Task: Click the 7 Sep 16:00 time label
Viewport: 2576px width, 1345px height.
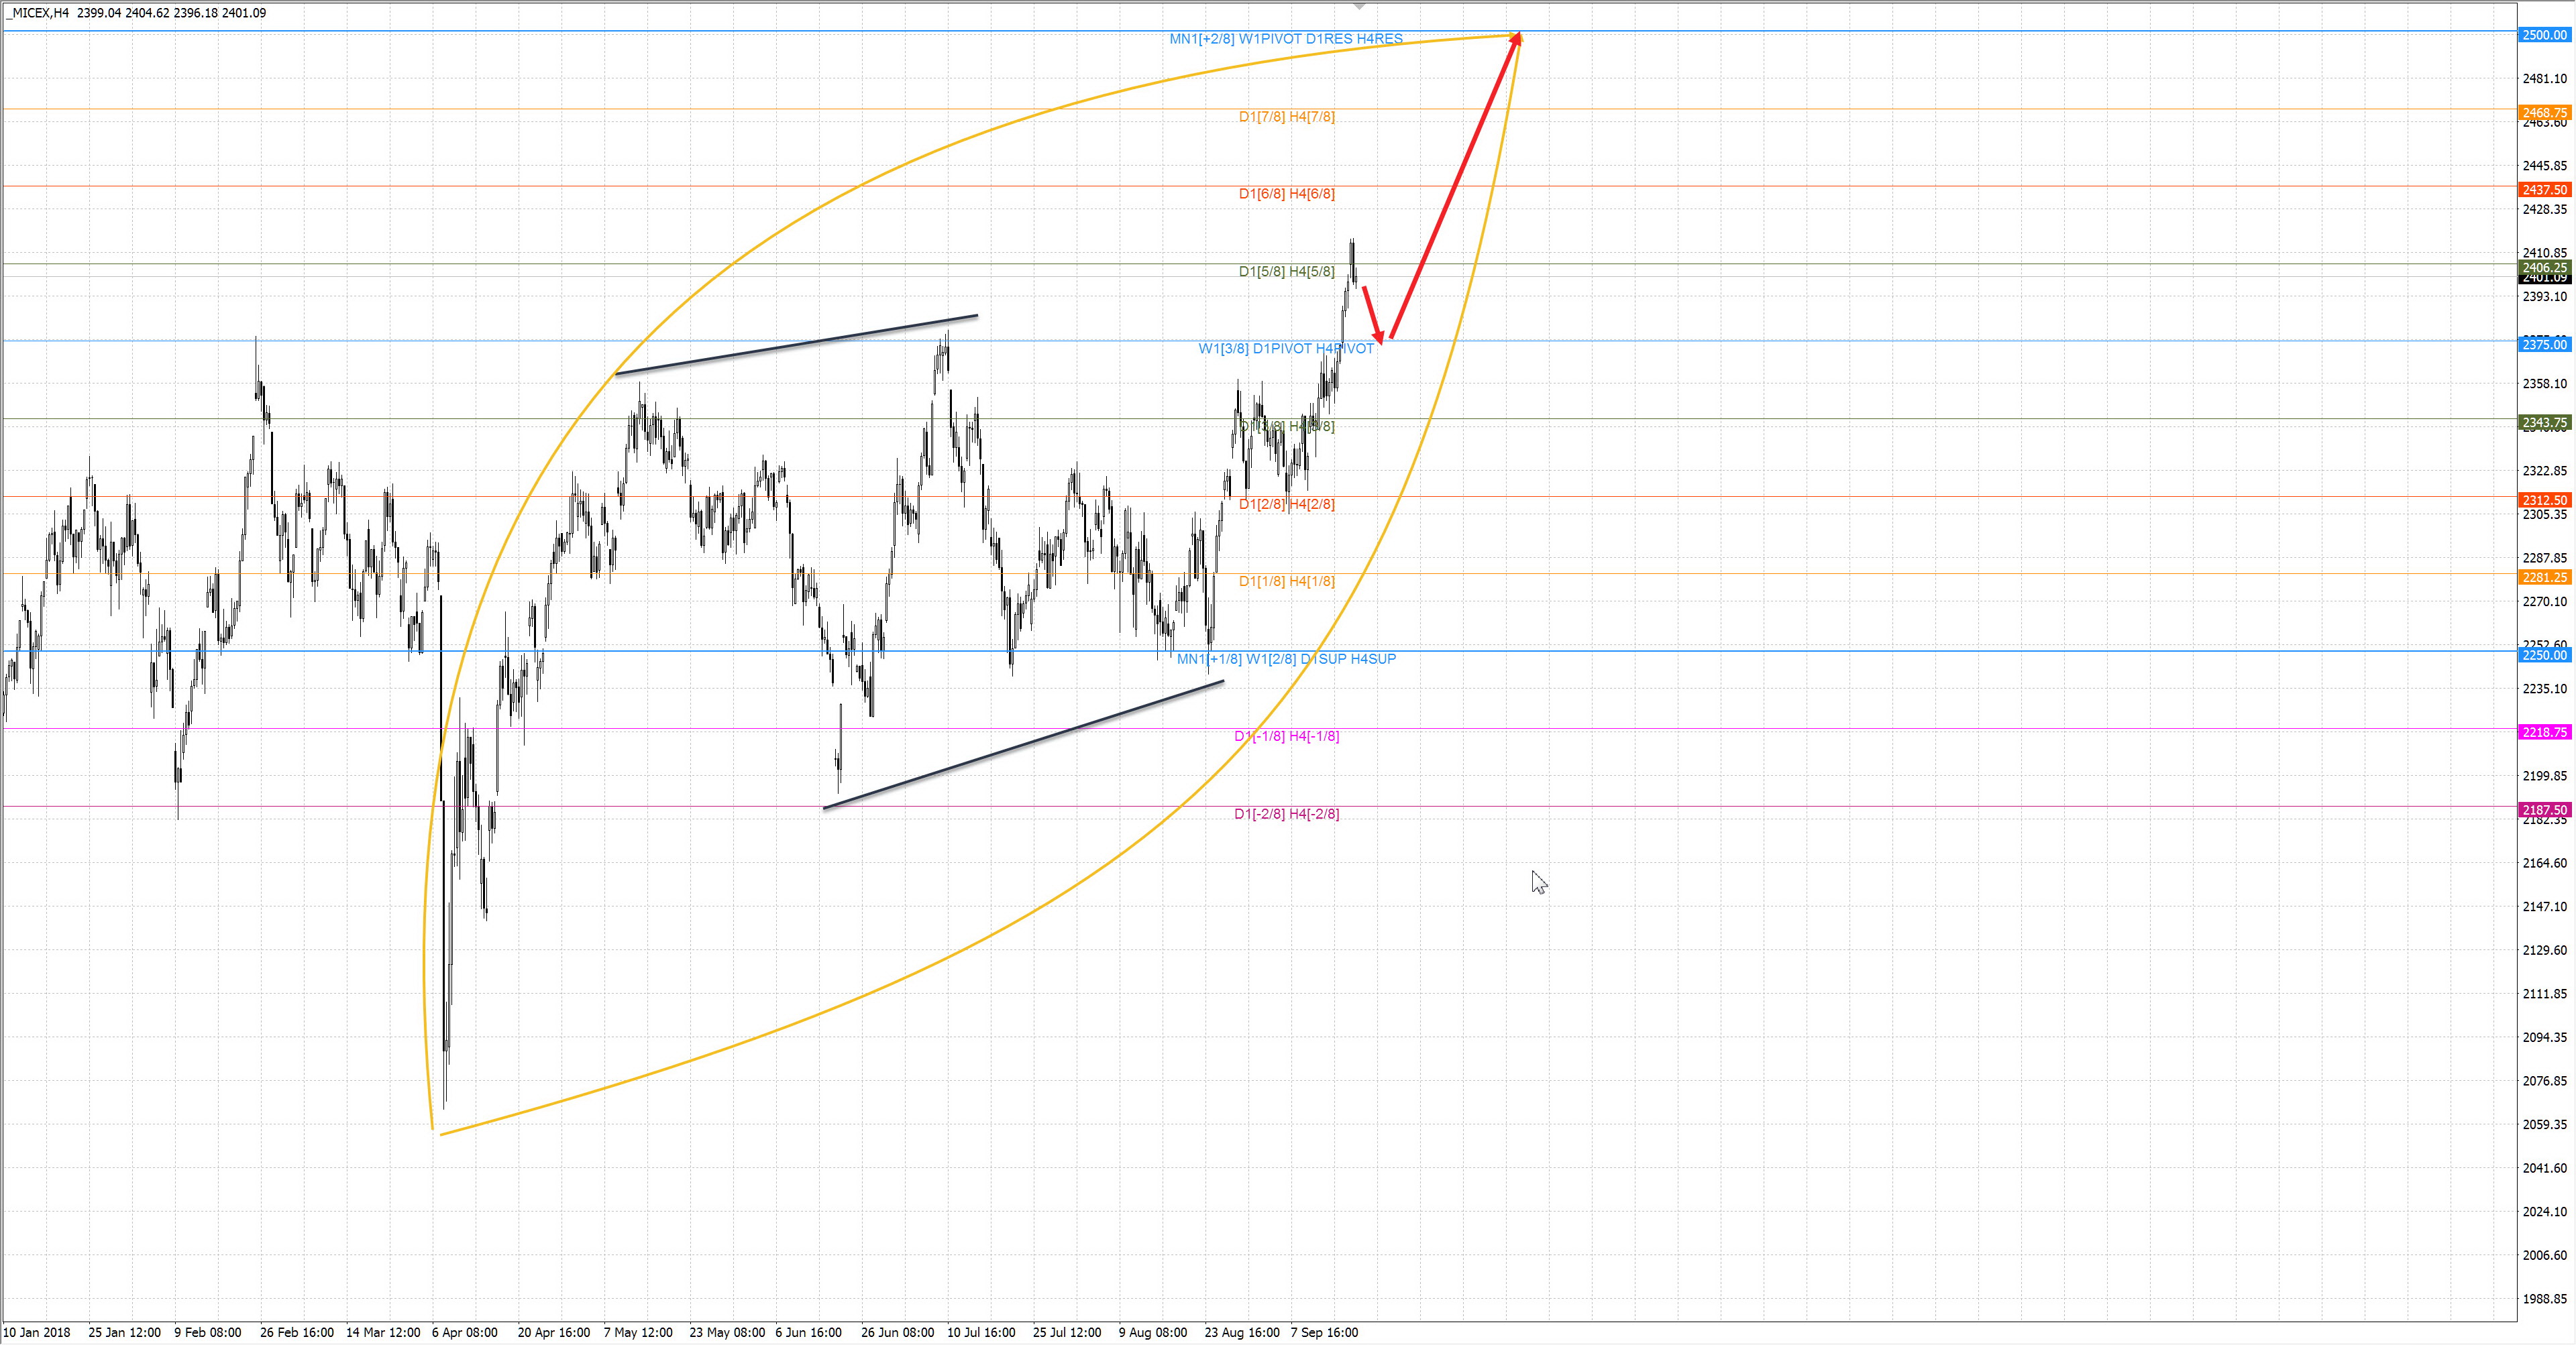Action: 1324,1332
